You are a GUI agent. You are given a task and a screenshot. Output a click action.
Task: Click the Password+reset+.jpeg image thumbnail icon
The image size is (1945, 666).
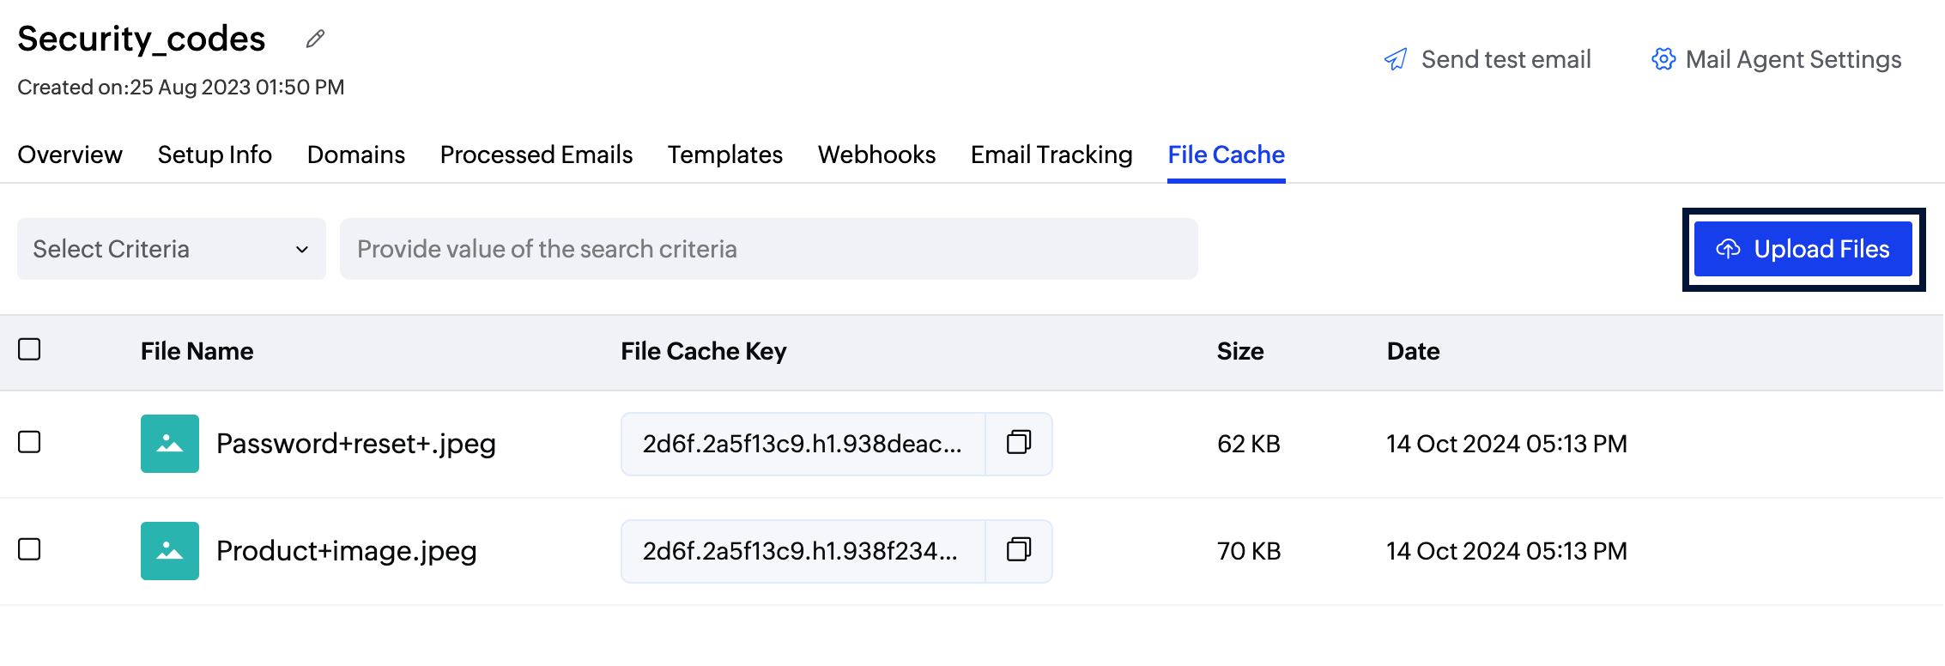pyautogui.click(x=170, y=444)
